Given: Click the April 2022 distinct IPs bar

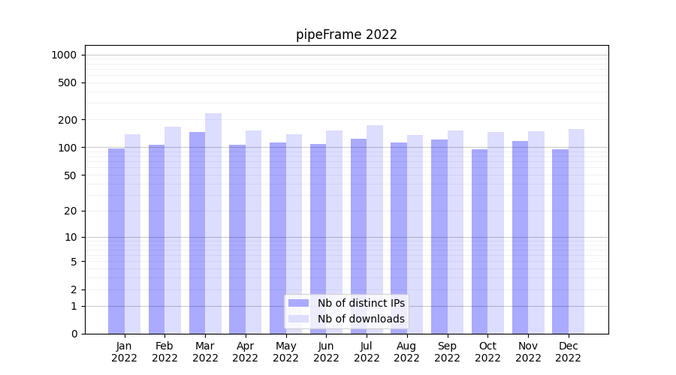Looking at the screenshot, I should tap(237, 239).
